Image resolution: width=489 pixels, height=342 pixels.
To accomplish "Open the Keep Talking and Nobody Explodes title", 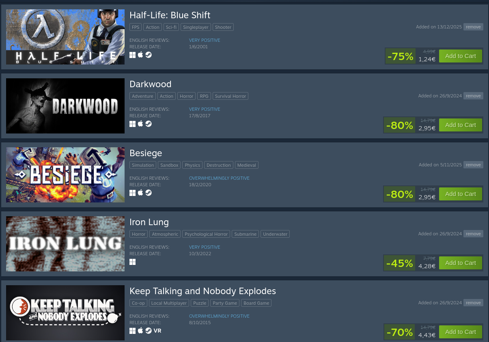I will 202,291.
